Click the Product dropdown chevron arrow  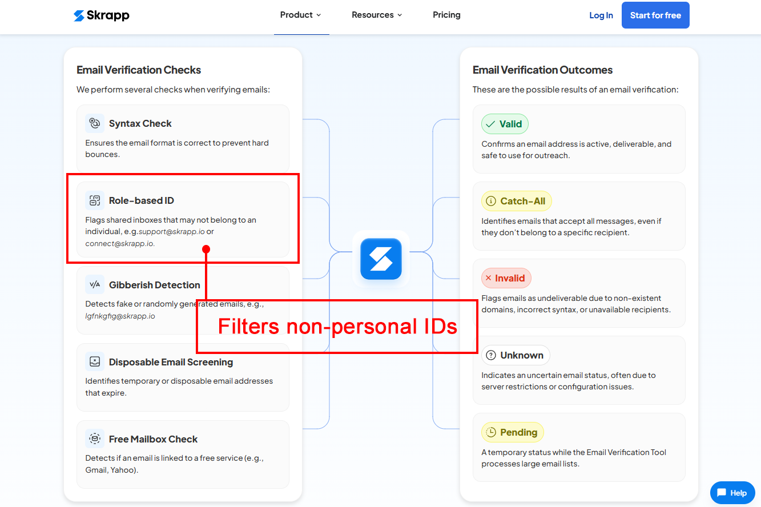point(319,15)
